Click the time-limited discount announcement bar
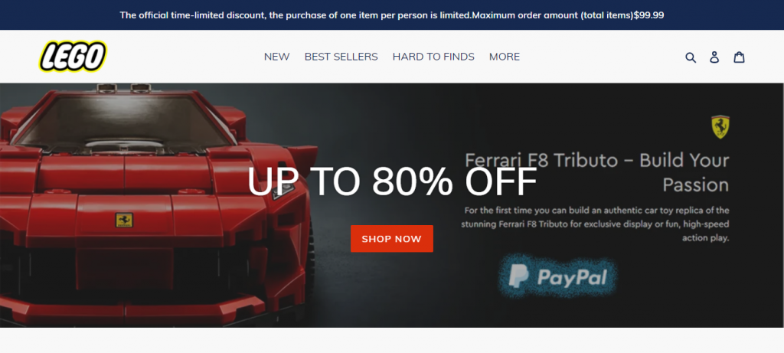784x353 pixels. click(x=392, y=15)
